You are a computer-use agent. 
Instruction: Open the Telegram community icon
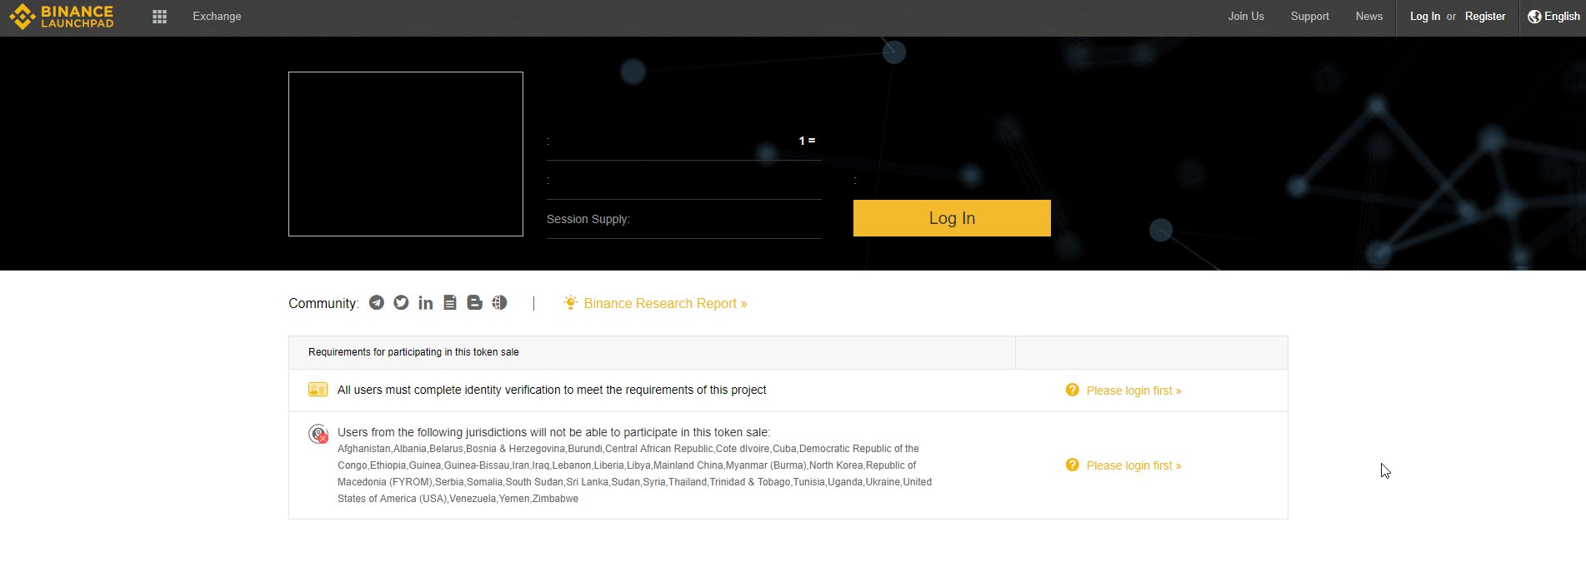click(x=377, y=302)
